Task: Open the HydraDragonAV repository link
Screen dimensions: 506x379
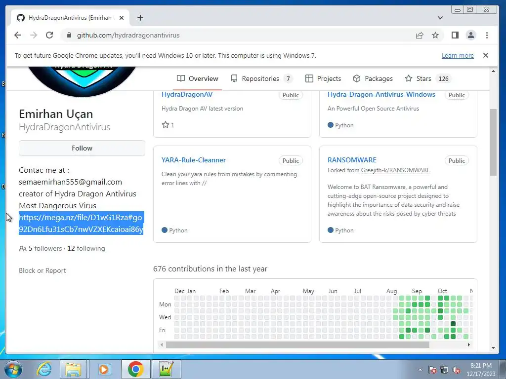Action: tap(187, 94)
